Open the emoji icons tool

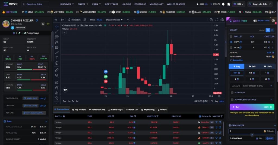click(57, 63)
